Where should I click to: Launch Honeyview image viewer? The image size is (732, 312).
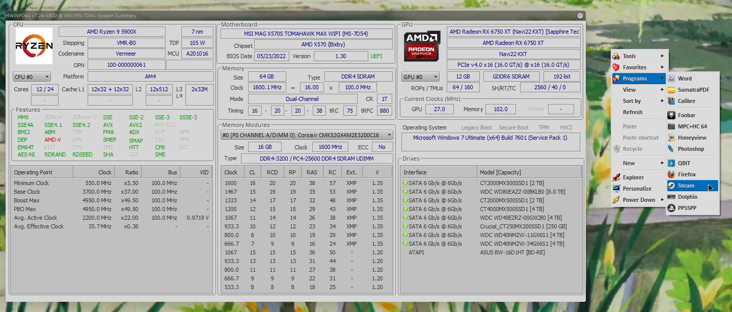[692, 138]
